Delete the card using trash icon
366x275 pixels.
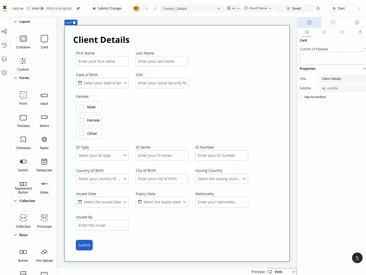pyautogui.click(x=74, y=22)
